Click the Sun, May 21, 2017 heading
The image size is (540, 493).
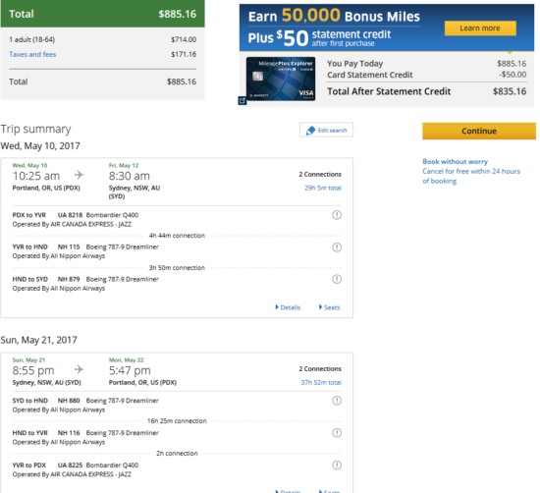39,340
